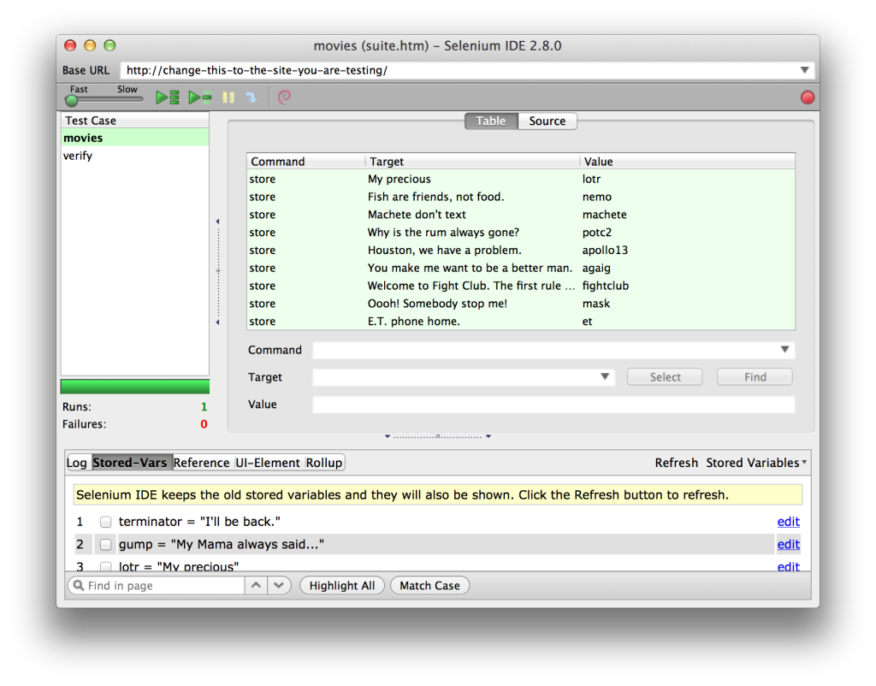Select "Machete don't text" row
Image resolution: width=876 pixels, height=686 pixels.
pyautogui.click(x=521, y=215)
